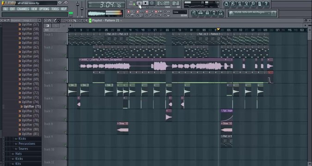The height and width of the screenshot is (166, 312).
Task: Select the Delete tool in playlist toolbar
Action: pos(62,20)
